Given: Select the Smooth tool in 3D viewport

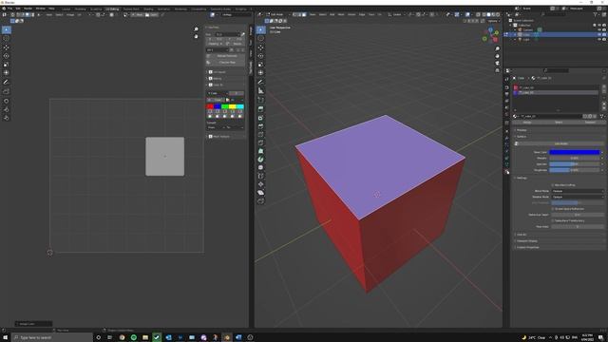Looking at the screenshot, I should click(261, 167).
